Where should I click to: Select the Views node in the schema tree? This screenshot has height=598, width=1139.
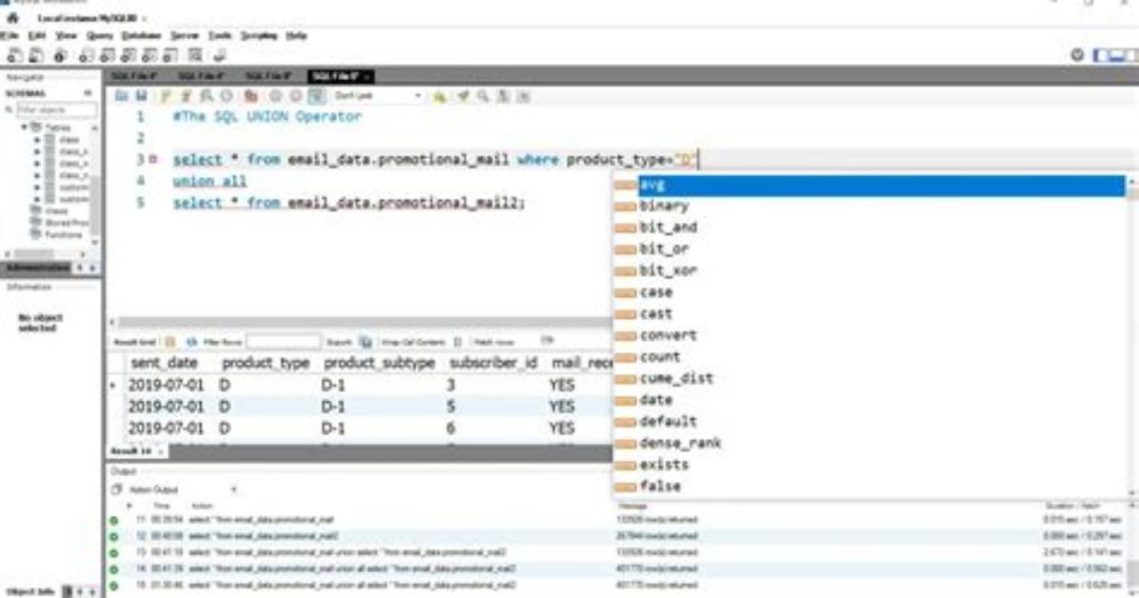tap(56, 210)
